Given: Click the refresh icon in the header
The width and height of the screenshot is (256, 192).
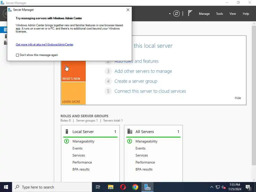Looking at the screenshot, I should point(176,13).
